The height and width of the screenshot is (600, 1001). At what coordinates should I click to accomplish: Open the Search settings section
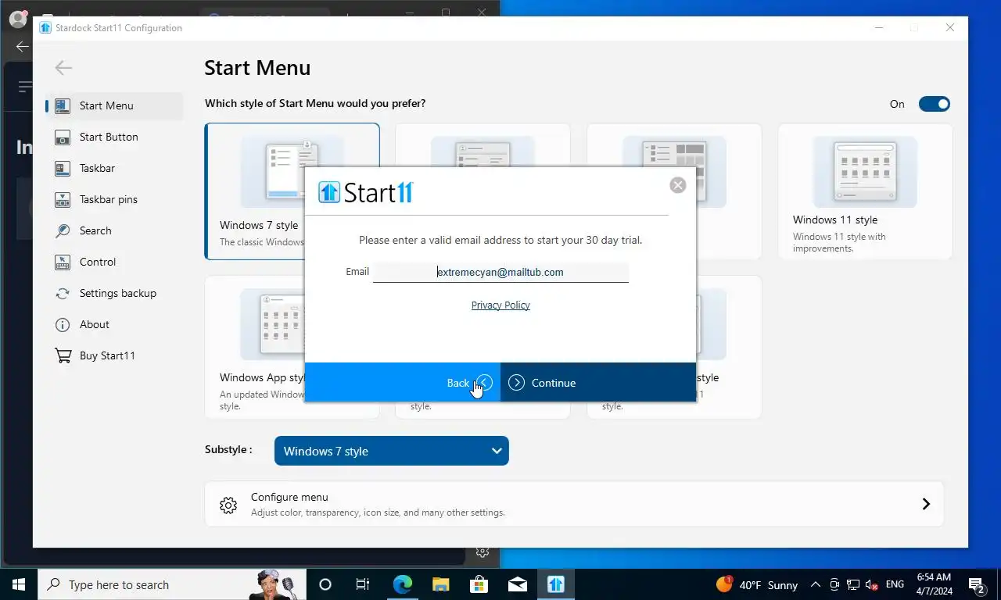tap(114, 230)
